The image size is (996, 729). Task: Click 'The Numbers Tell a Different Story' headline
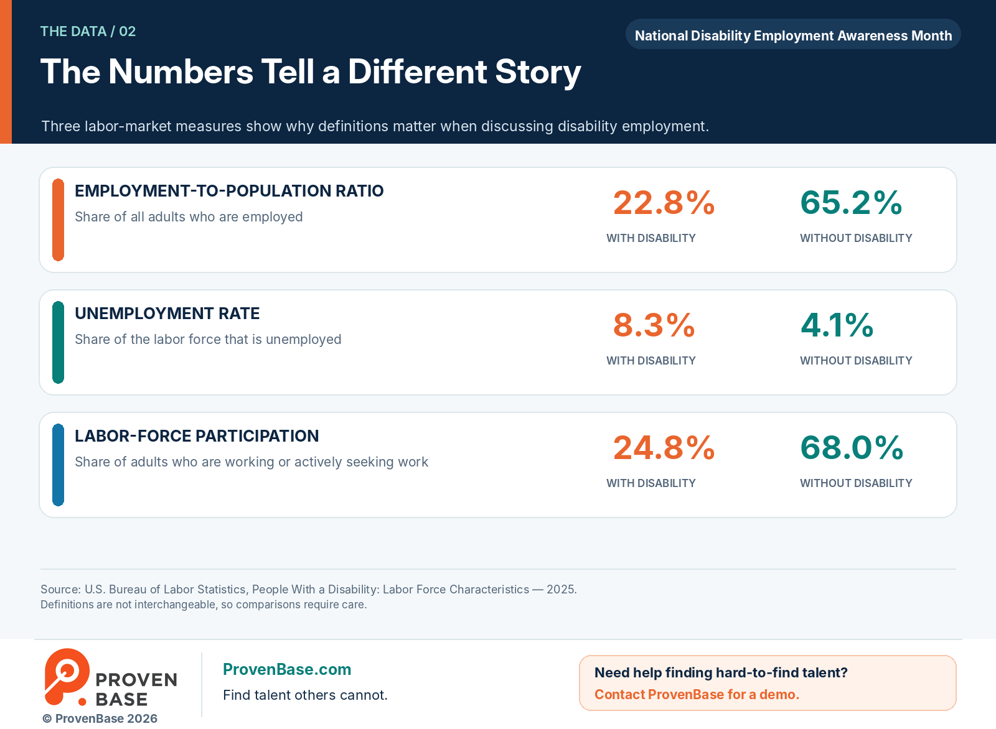click(x=311, y=72)
